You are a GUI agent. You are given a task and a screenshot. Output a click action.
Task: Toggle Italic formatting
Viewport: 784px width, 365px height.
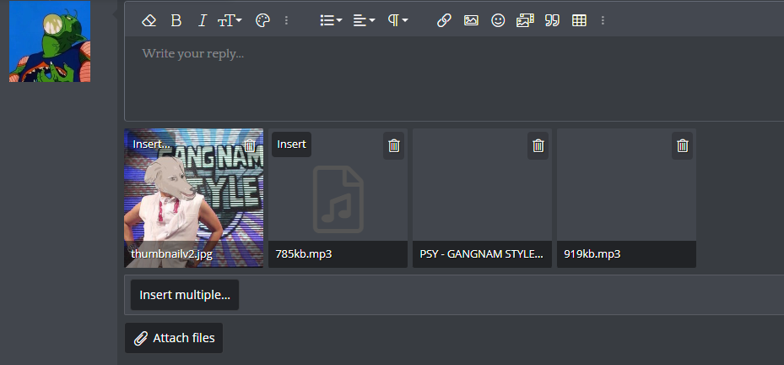click(x=203, y=20)
